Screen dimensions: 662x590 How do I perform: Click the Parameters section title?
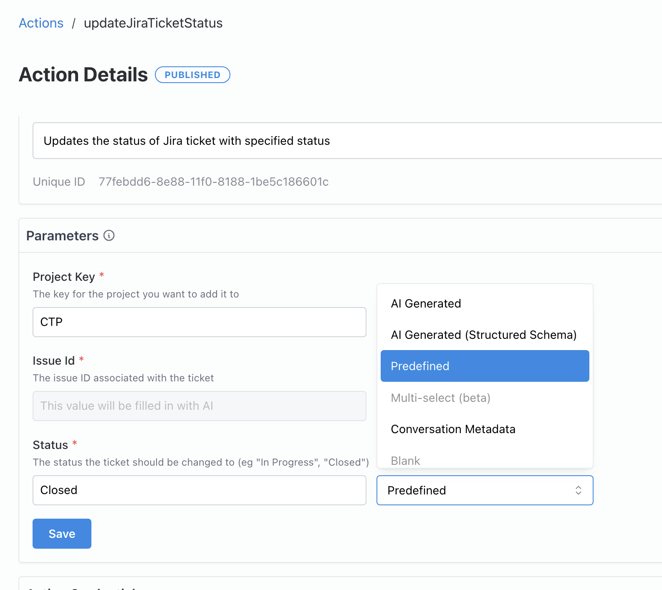pos(62,236)
